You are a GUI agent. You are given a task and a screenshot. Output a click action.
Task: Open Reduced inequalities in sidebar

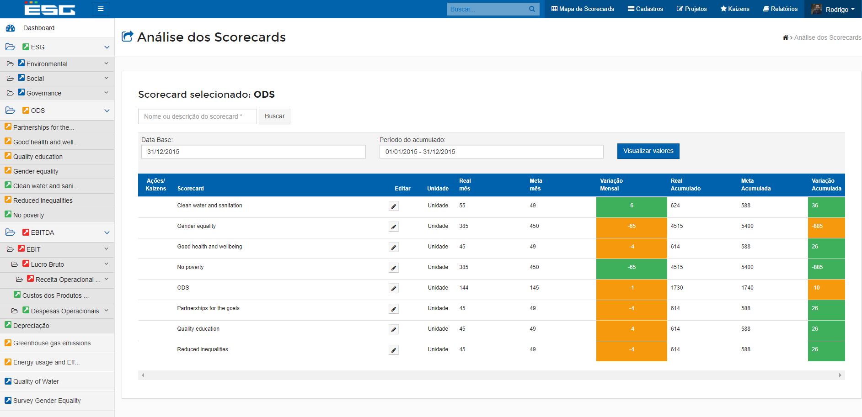click(x=43, y=201)
